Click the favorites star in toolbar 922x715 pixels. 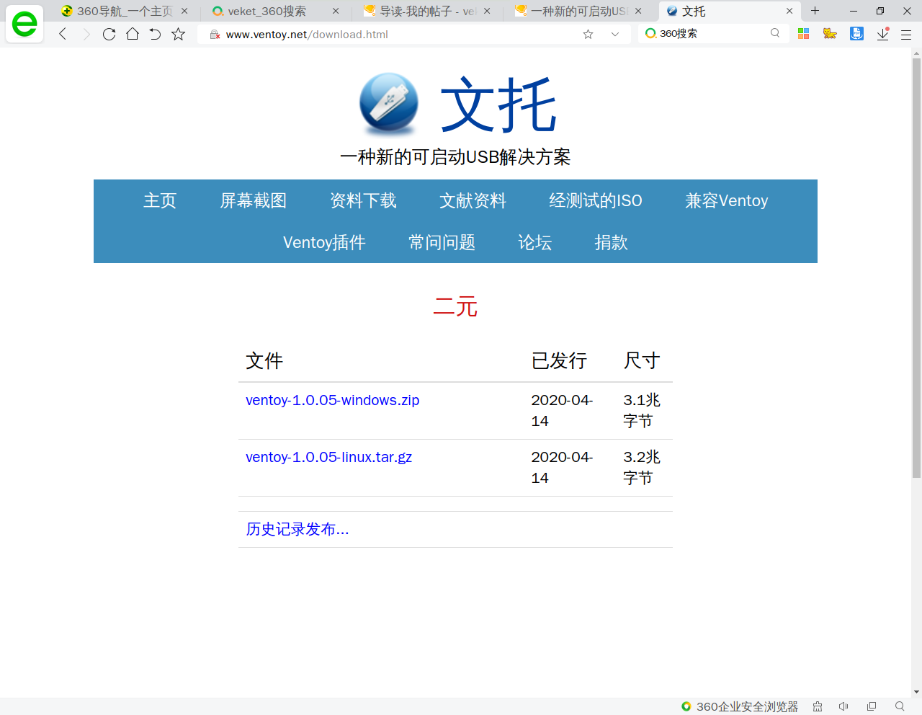[x=179, y=34]
